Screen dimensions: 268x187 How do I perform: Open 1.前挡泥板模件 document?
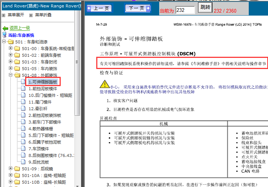tap(43, 89)
